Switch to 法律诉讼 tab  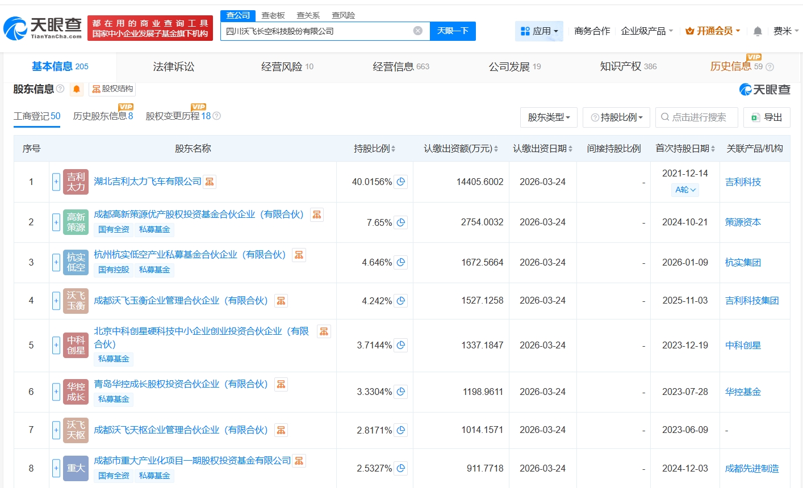pos(173,67)
